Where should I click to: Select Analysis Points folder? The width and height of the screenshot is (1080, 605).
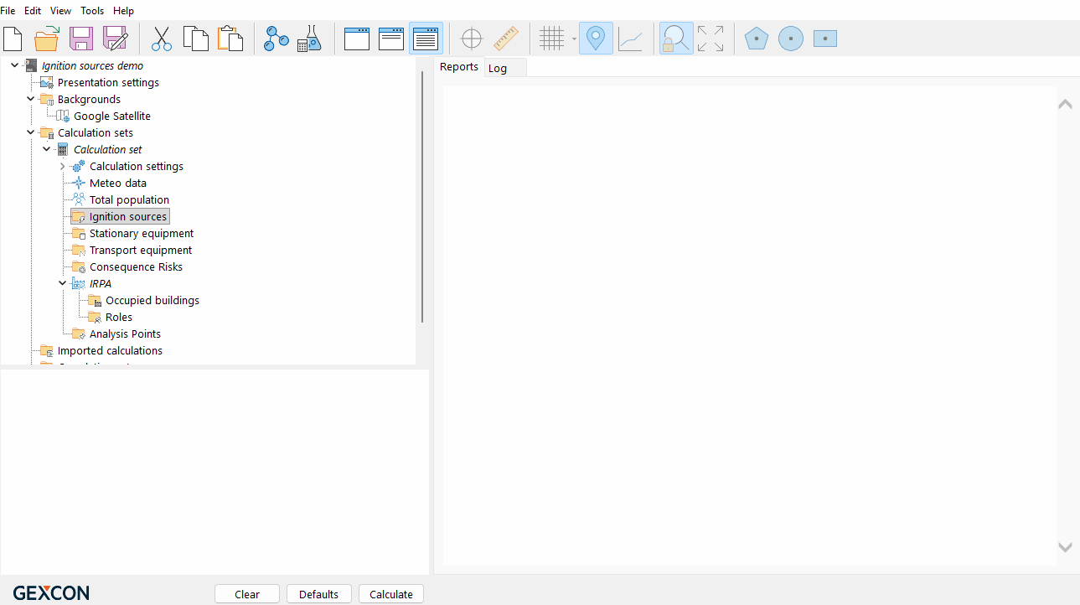[x=125, y=334]
